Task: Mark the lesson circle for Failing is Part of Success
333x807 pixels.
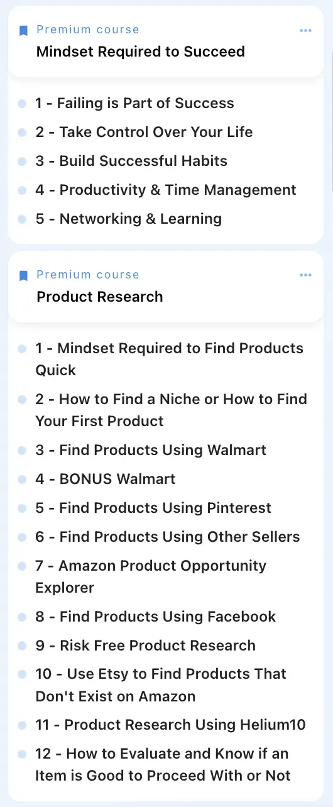Action: pos(23,104)
